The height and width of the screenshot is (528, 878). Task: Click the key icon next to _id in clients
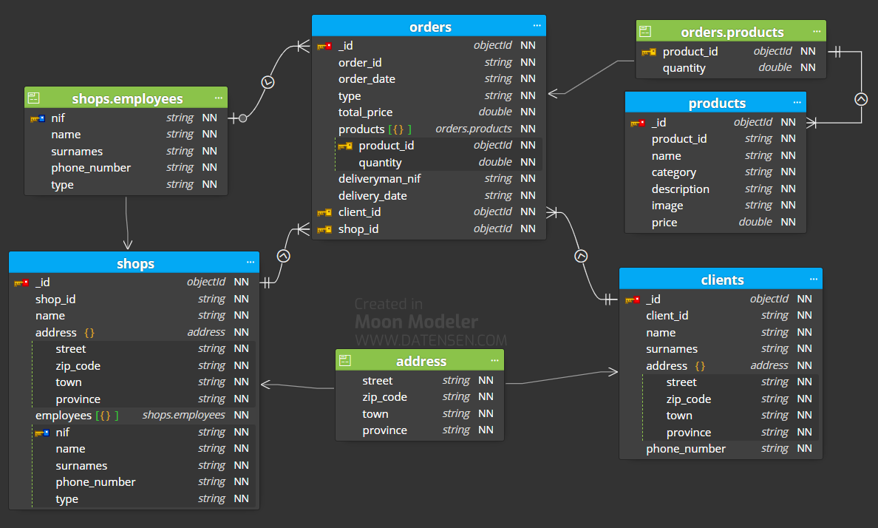pyautogui.click(x=632, y=299)
